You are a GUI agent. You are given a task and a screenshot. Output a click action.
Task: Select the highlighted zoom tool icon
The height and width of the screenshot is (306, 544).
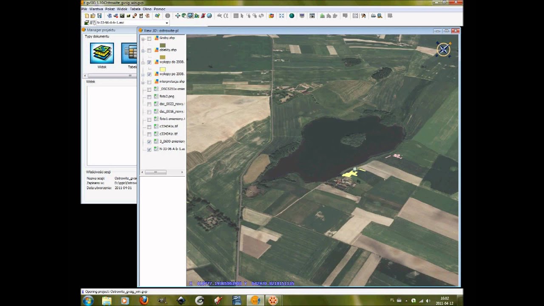click(x=190, y=16)
